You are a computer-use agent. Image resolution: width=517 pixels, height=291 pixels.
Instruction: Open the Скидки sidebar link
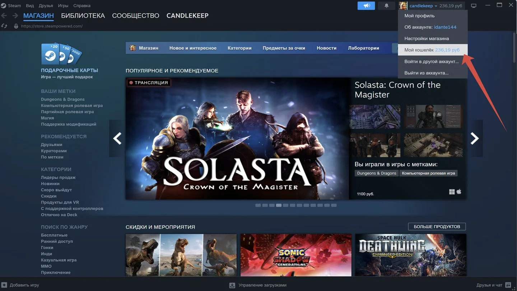pos(48,196)
